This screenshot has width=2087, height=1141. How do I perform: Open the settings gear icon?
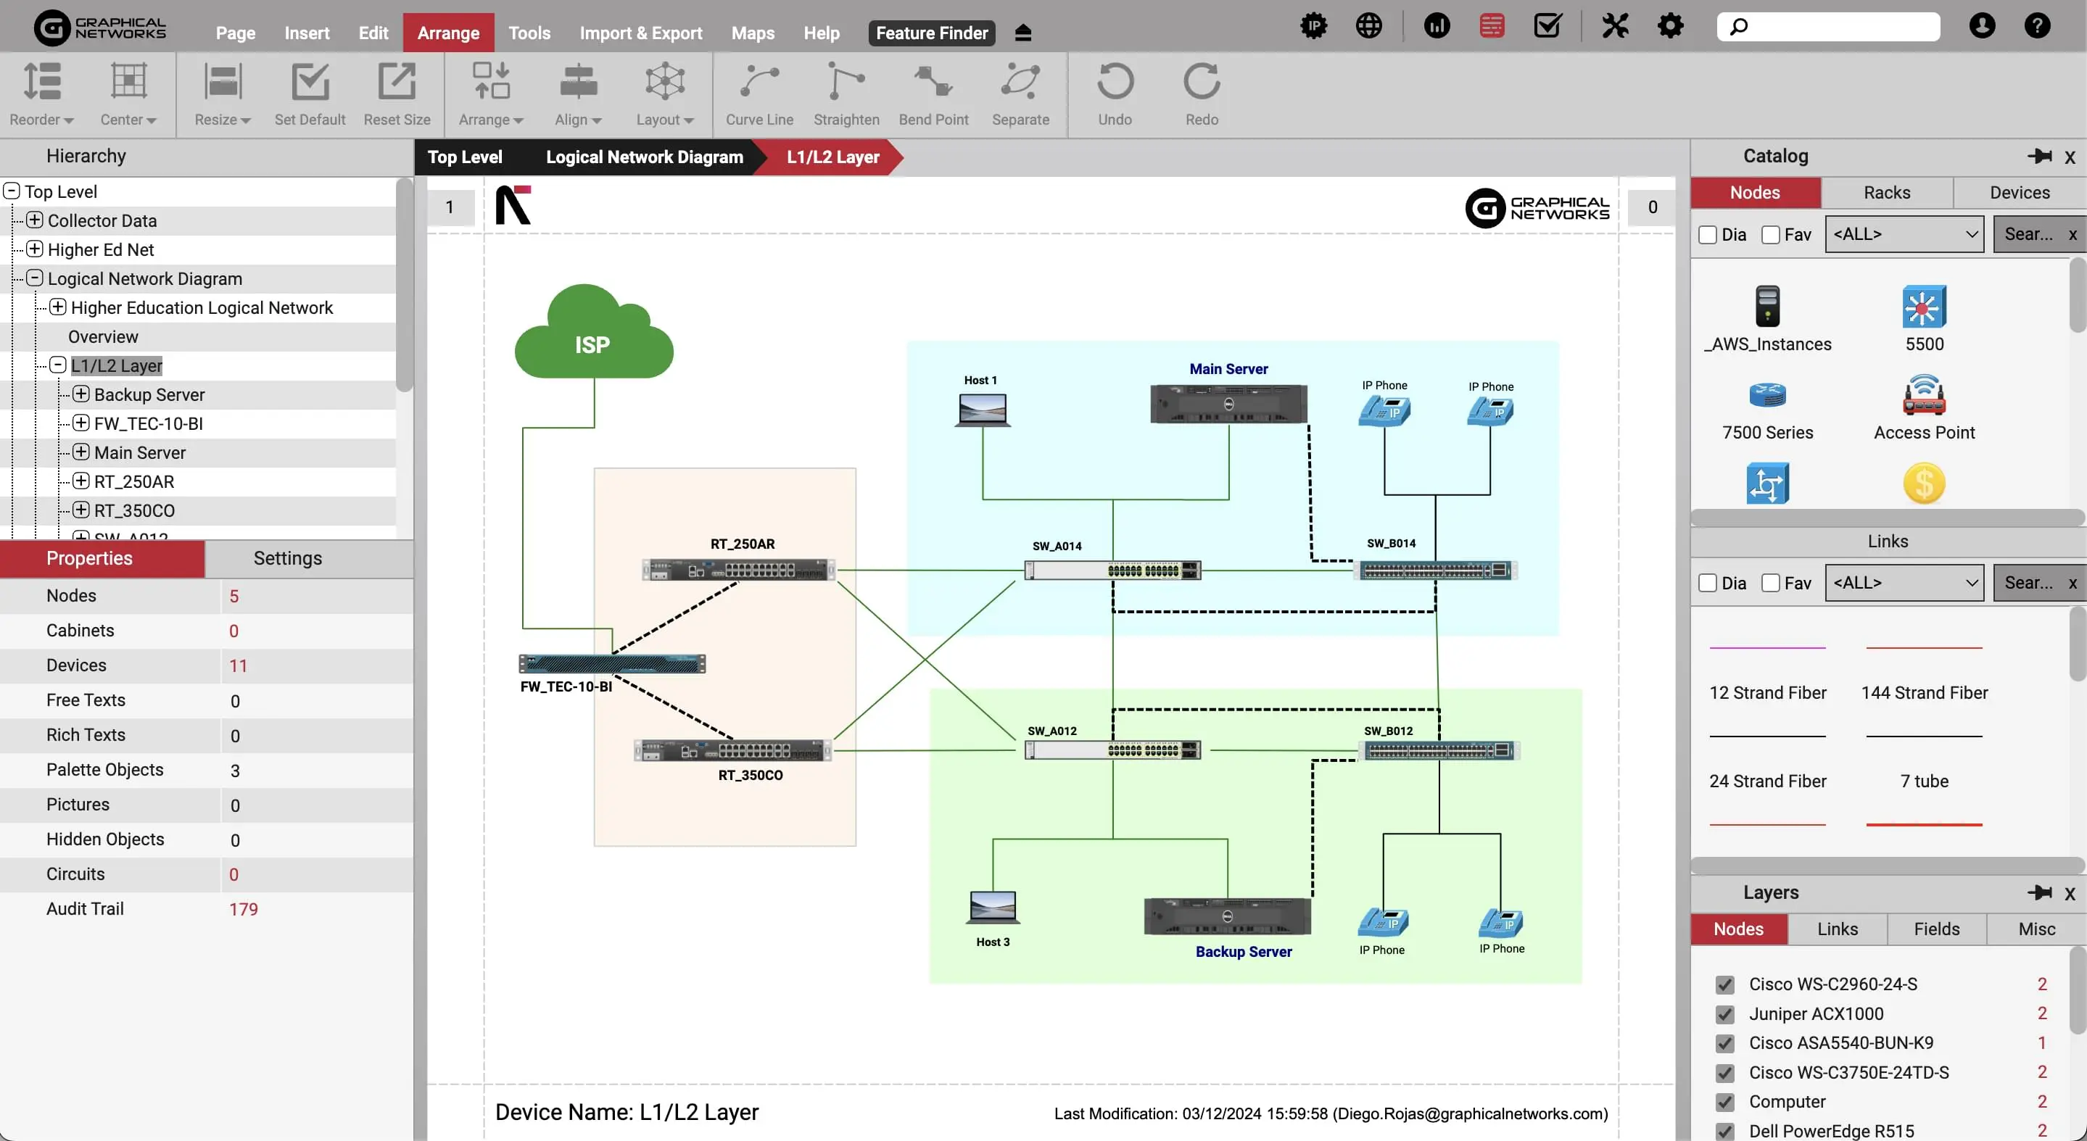point(1671,27)
